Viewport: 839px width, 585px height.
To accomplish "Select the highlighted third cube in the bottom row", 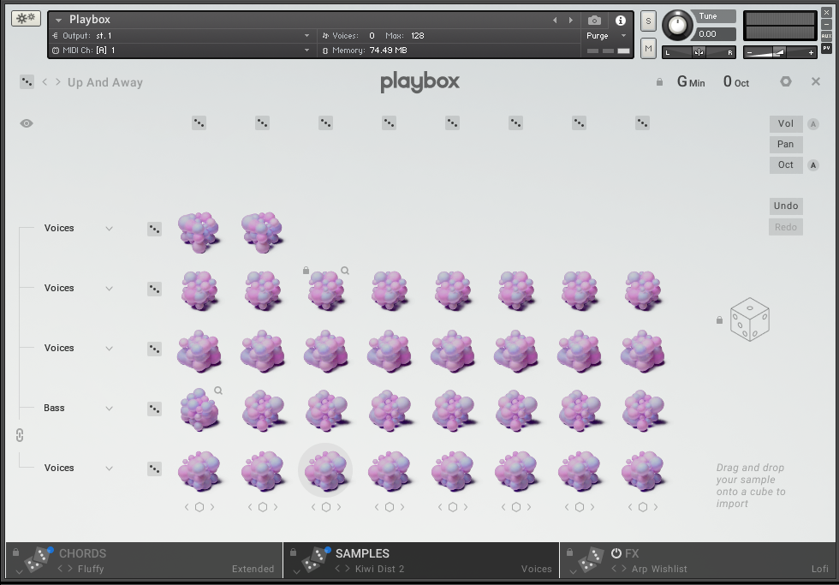I will point(325,470).
